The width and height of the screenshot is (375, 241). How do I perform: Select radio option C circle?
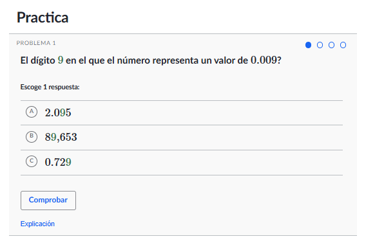coord(32,161)
